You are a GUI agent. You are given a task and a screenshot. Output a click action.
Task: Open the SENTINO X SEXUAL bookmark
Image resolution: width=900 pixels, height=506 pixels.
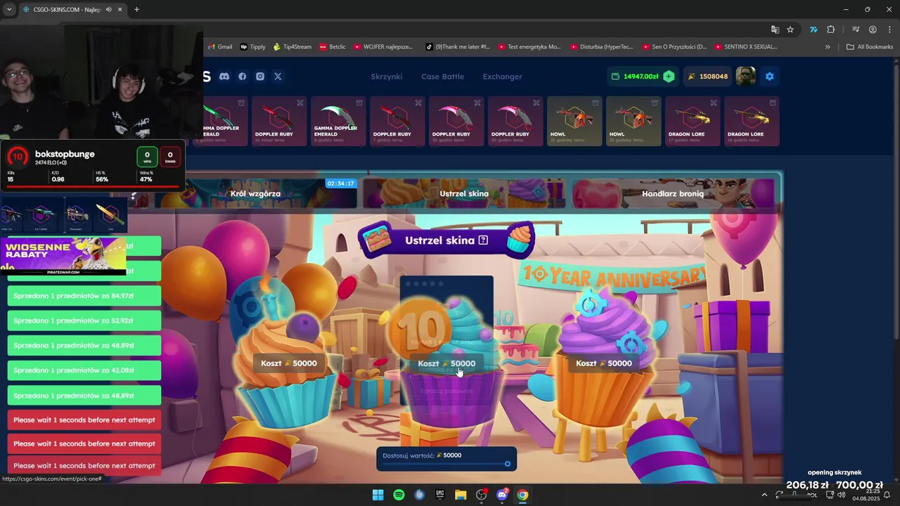pos(746,47)
